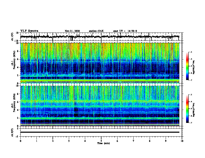Click time axis tick label "5"
Image resolution: width=205 pixels, height=158 pixels.
coord(101,141)
